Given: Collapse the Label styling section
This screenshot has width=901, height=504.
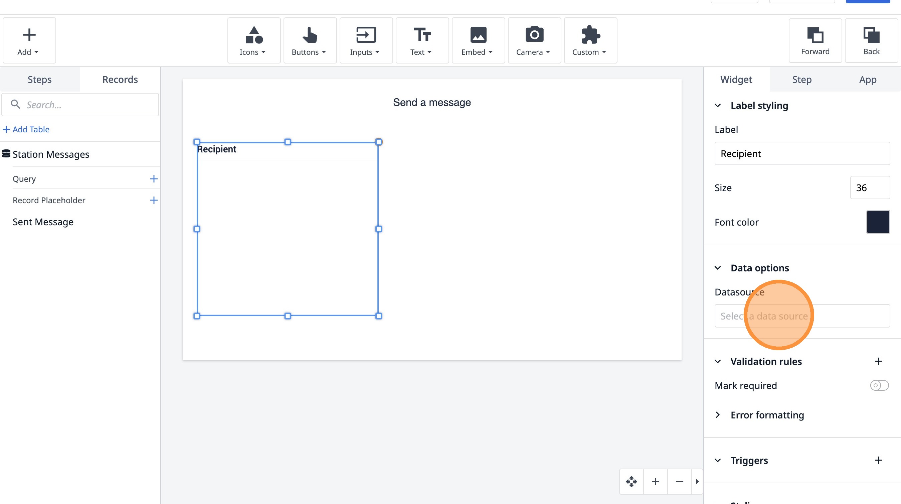Looking at the screenshot, I should pyautogui.click(x=718, y=105).
